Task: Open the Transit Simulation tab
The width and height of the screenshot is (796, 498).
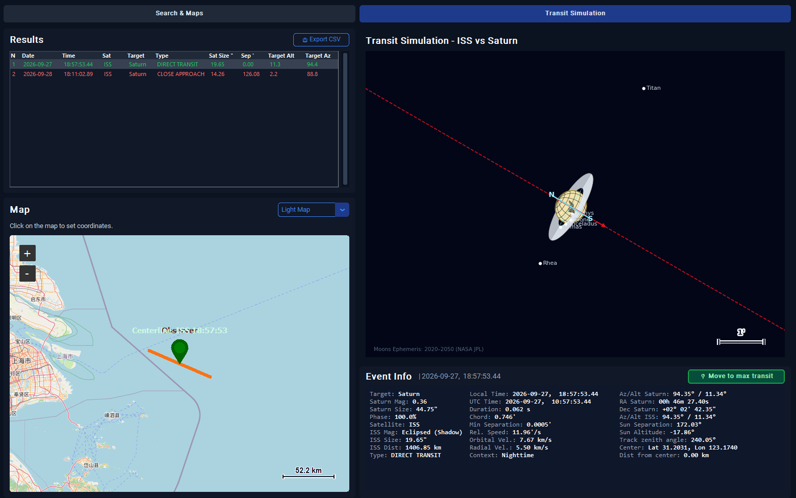Action: [x=575, y=13]
